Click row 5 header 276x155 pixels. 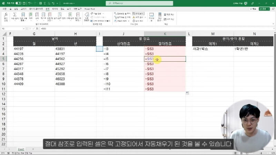tap(3, 59)
